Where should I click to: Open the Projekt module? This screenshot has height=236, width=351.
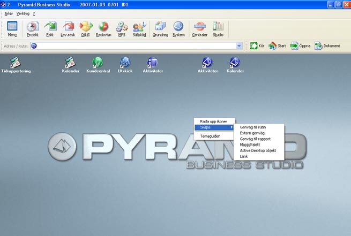(x=33, y=29)
